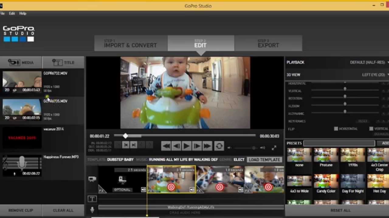Image resolution: width=389 pixels, height=218 pixels.
Task: Click the Vertical framing slider handle
Action: pyautogui.click(x=345, y=89)
